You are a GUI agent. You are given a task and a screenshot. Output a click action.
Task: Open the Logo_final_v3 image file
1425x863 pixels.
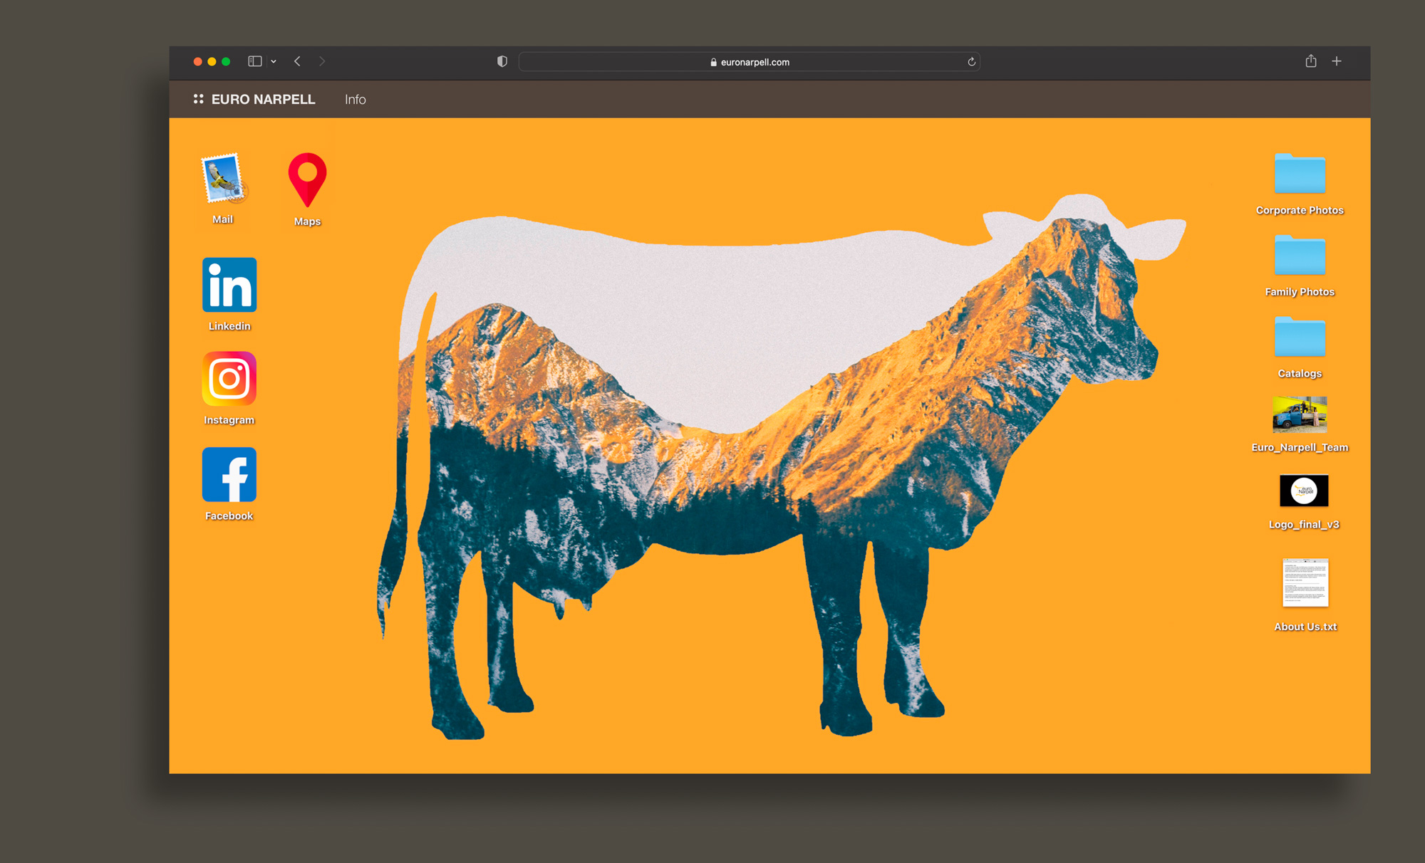(1303, 491)
